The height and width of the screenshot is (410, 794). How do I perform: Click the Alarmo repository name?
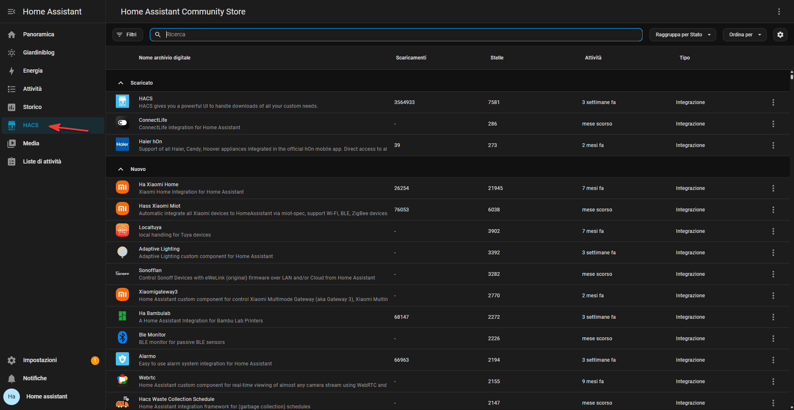tap(147, 356)
